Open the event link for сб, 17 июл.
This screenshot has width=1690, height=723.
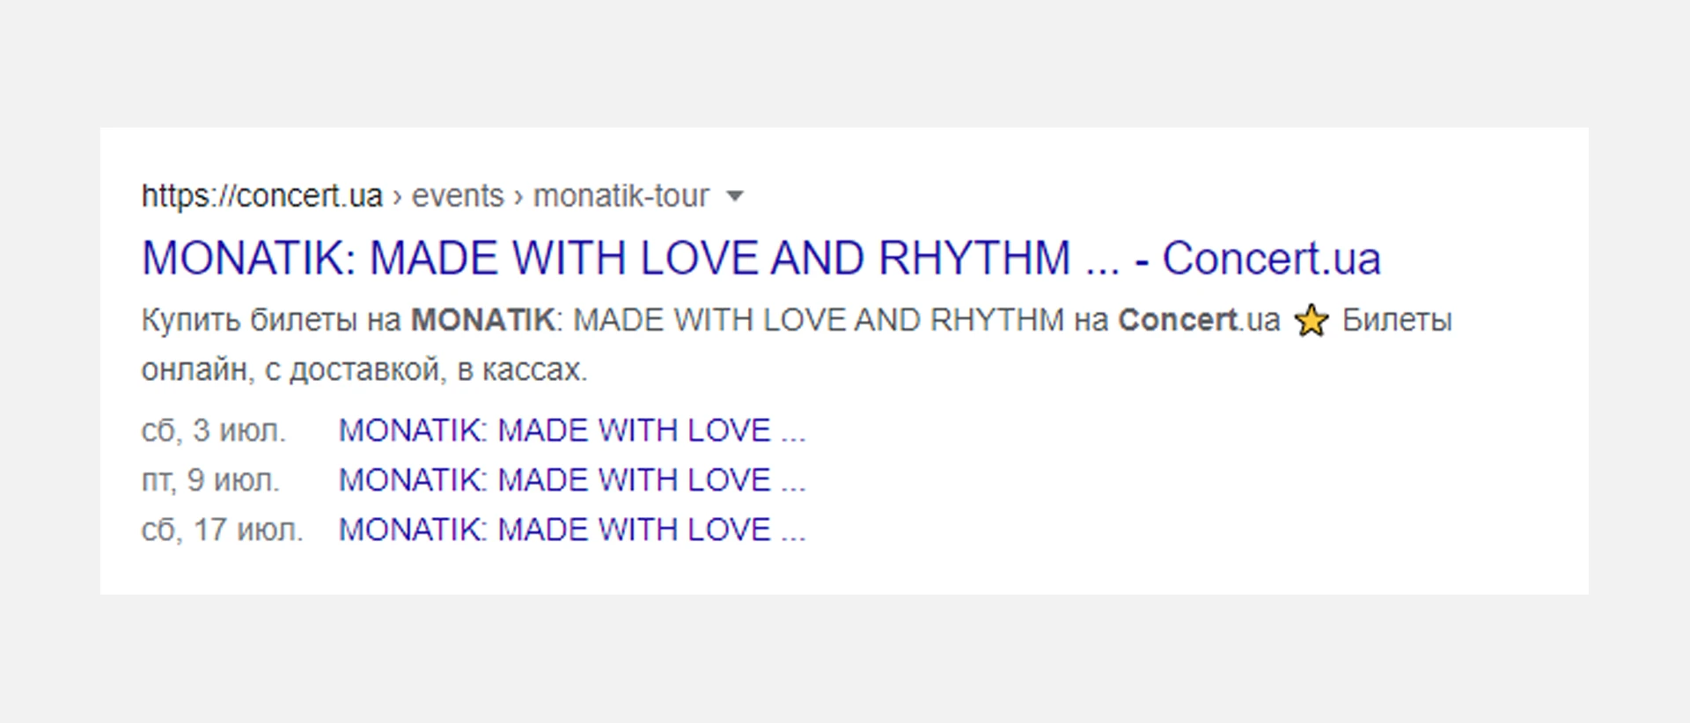tap(571, 529)
